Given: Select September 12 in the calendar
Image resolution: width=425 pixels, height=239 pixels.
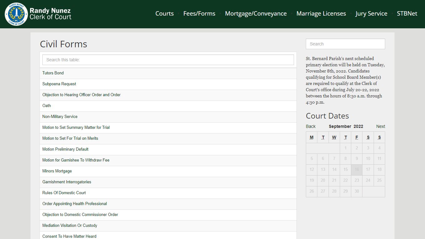Looking at the screenshot, I should [x=312, y=170].
